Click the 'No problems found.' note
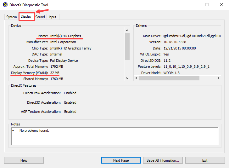The image size is (229, 168). pyautogui.click(x=34, y=130)
